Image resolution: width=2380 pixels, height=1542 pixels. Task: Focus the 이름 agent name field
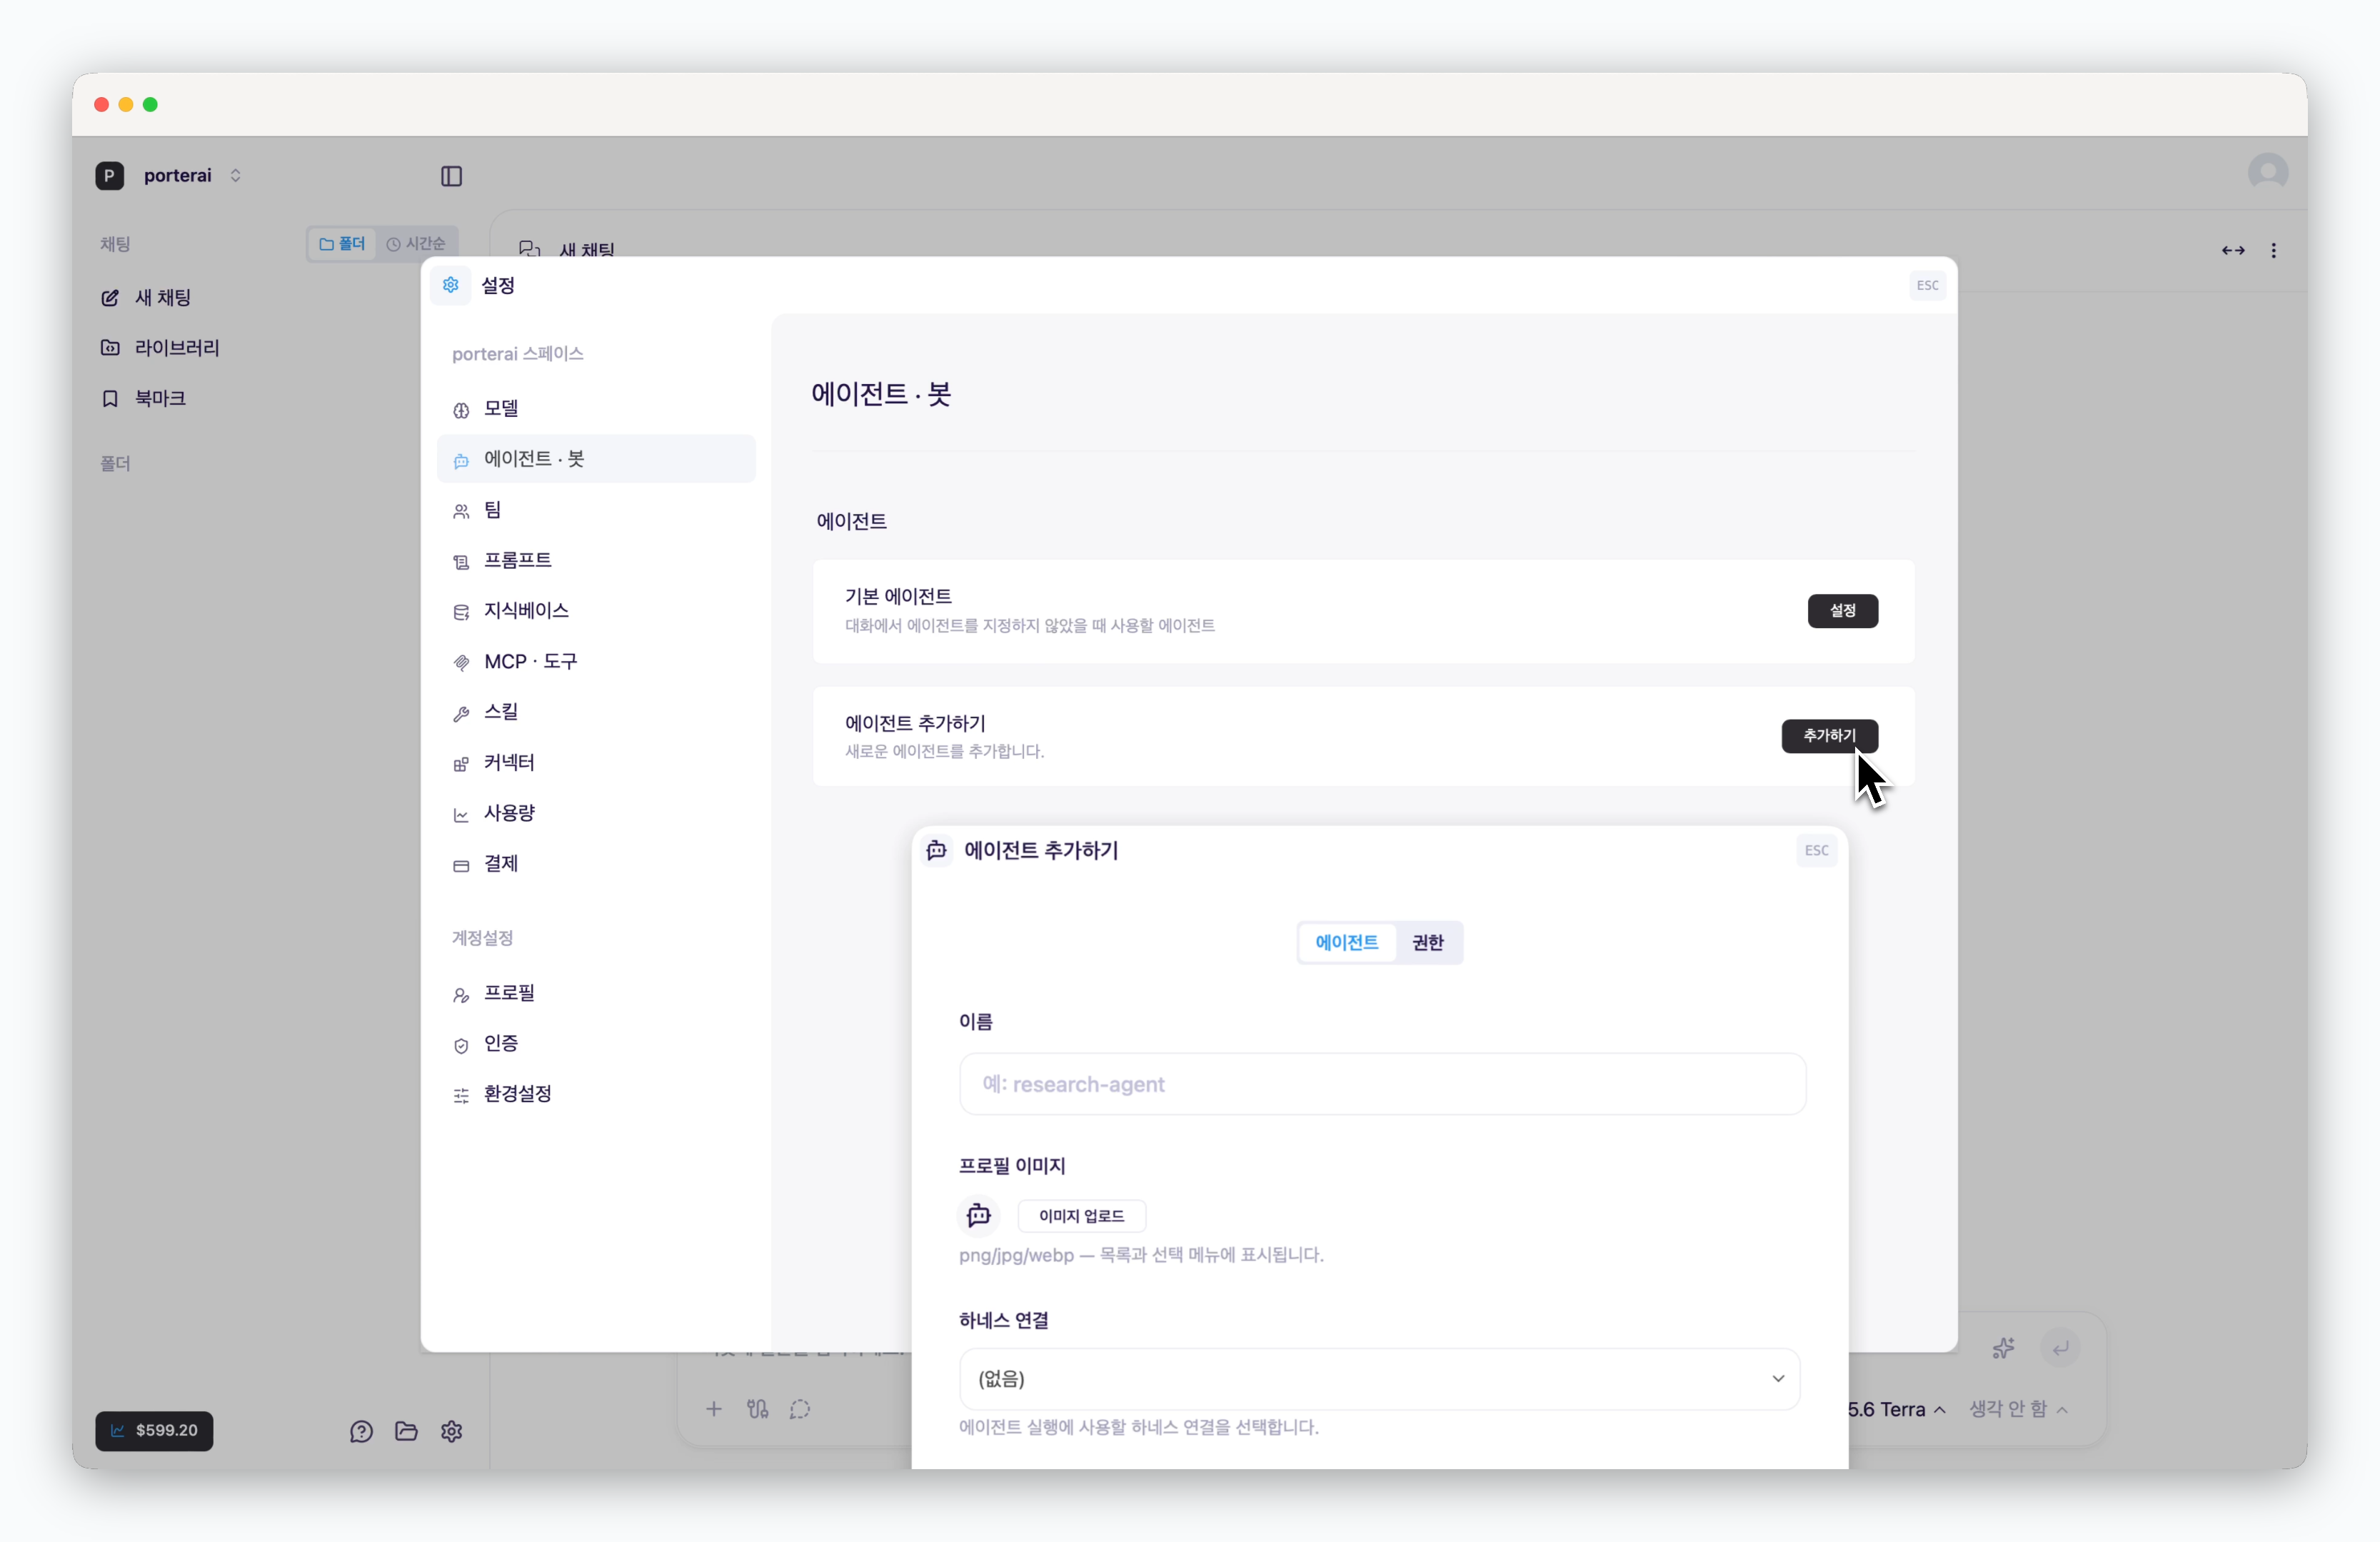pos(1382,1084)
